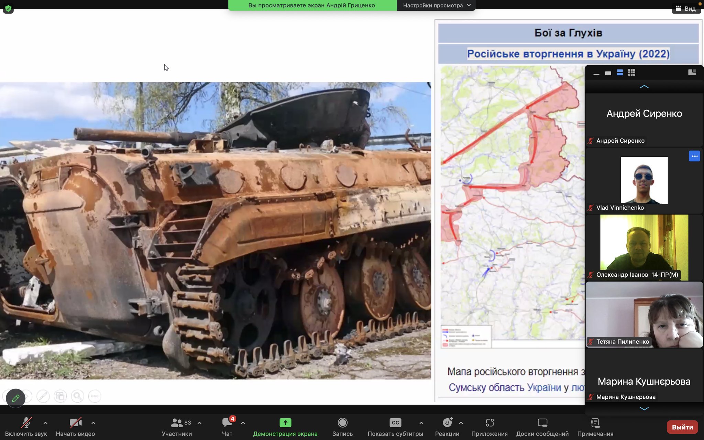Unmute microphone with Включить звук
The height and width of the screenshot is (440, 704).
[x=26, y=427]
